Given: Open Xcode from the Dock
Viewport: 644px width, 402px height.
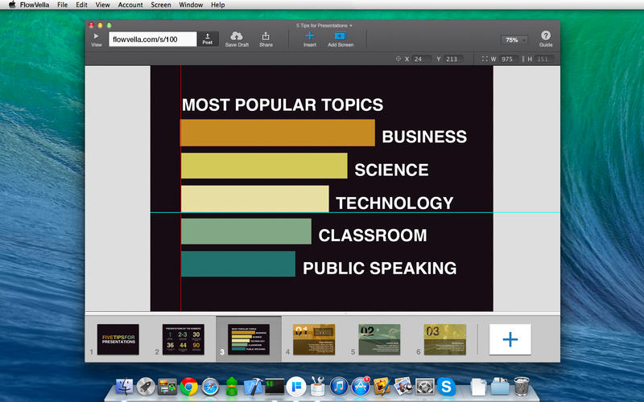Looking at the screenshot, I should [253, 387].
